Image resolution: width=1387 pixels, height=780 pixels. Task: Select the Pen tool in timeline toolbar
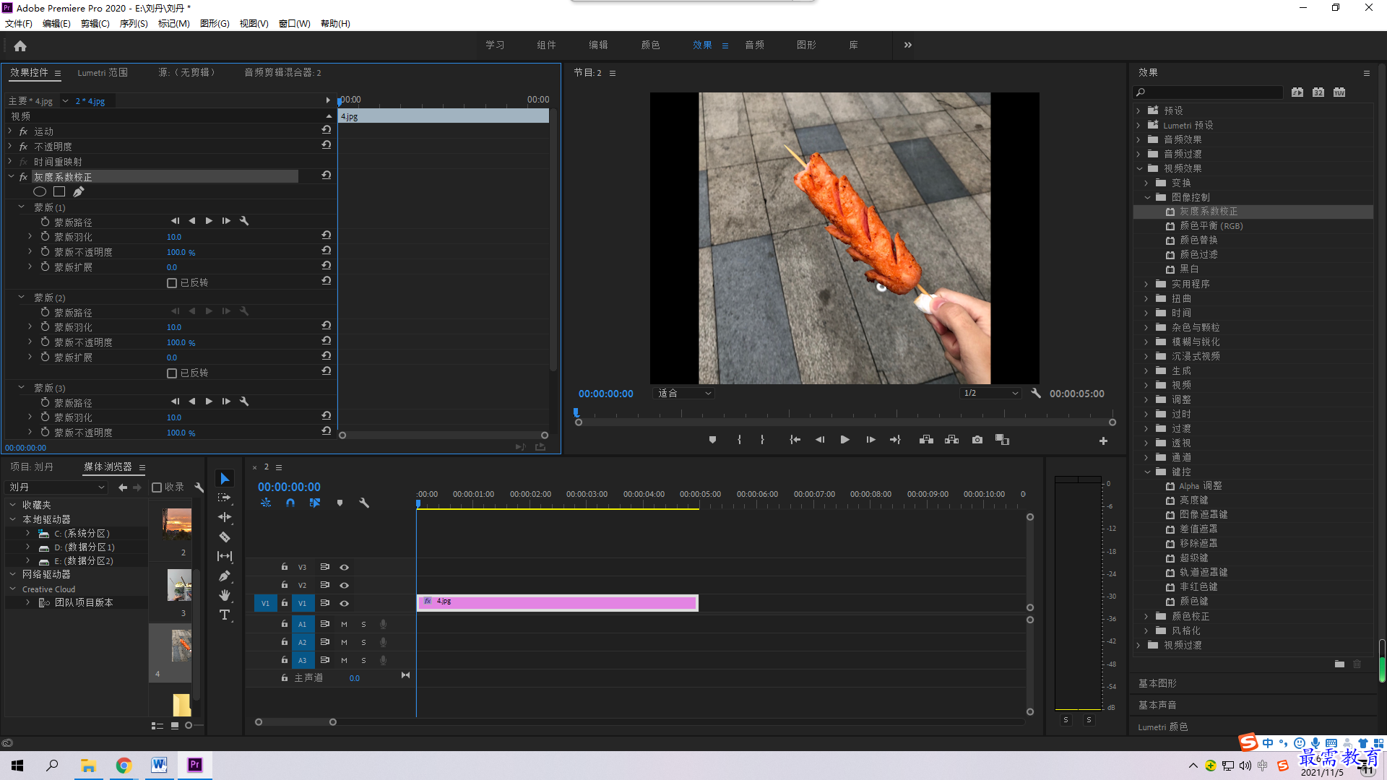[225, 576]
